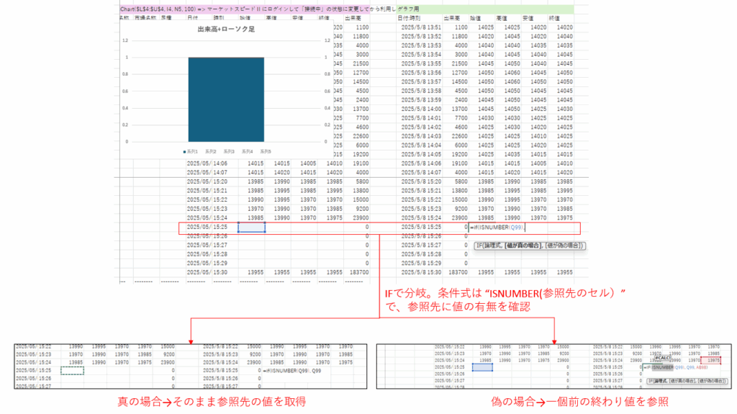Select the cell 2025/5/8 13:58
This screenshot has width=737, height=414.
pyautogui.click(x=421, y=91)
